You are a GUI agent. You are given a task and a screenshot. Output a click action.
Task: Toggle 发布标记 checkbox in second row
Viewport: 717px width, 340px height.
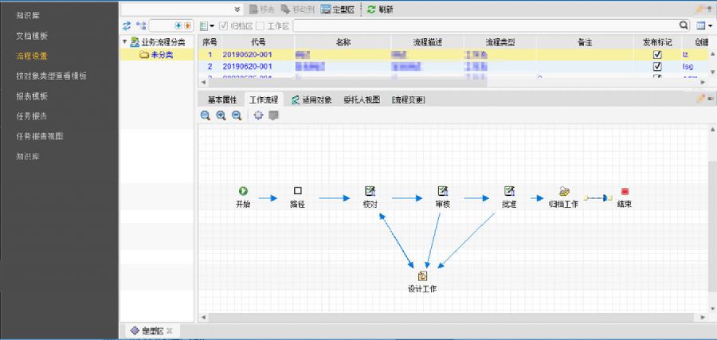(x=657, y=66)
